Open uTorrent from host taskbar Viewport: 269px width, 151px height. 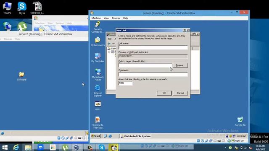tap(65, 147)
